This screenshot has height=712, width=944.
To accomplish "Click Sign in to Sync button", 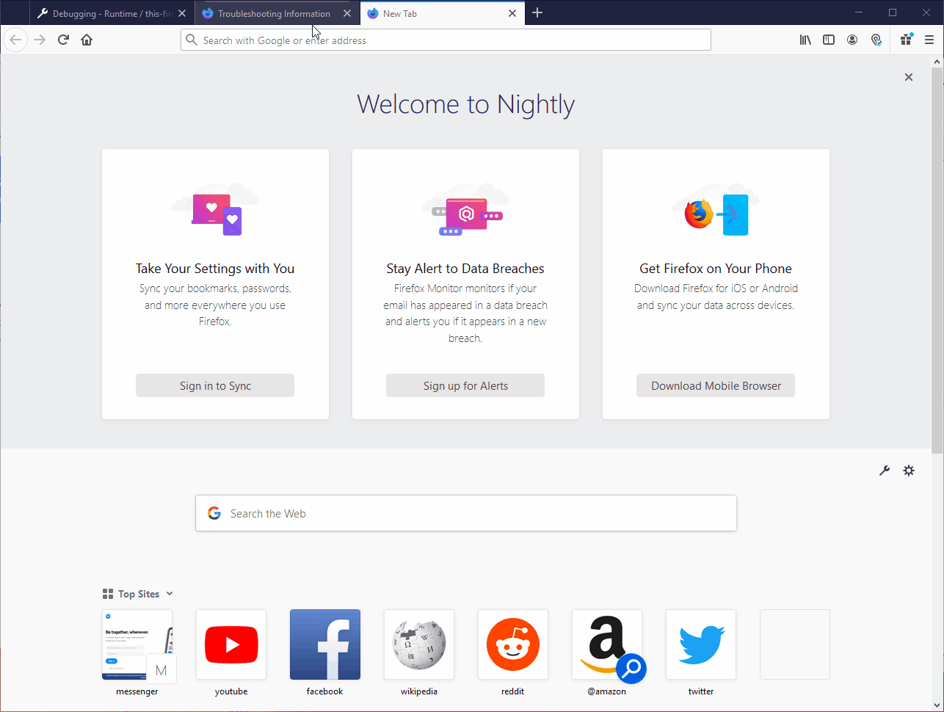I will click(215, 385).
